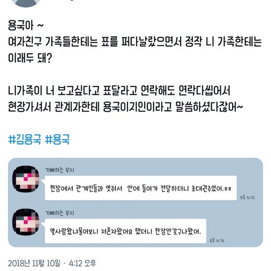Select sender name 기뻐하는 무지 above second bubble

point(59,213)
